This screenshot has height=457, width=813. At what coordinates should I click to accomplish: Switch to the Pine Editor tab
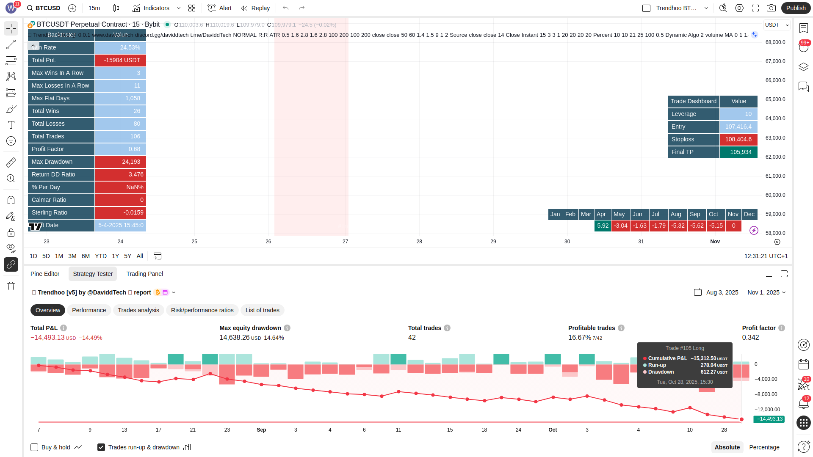45,274
